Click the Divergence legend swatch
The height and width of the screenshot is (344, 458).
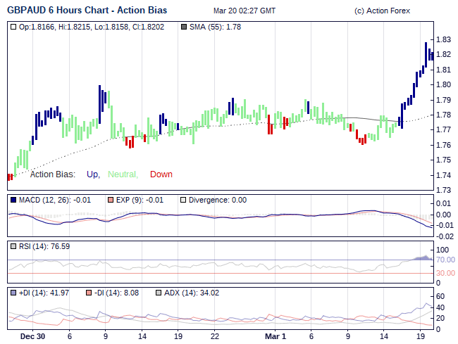click(185, 200)
